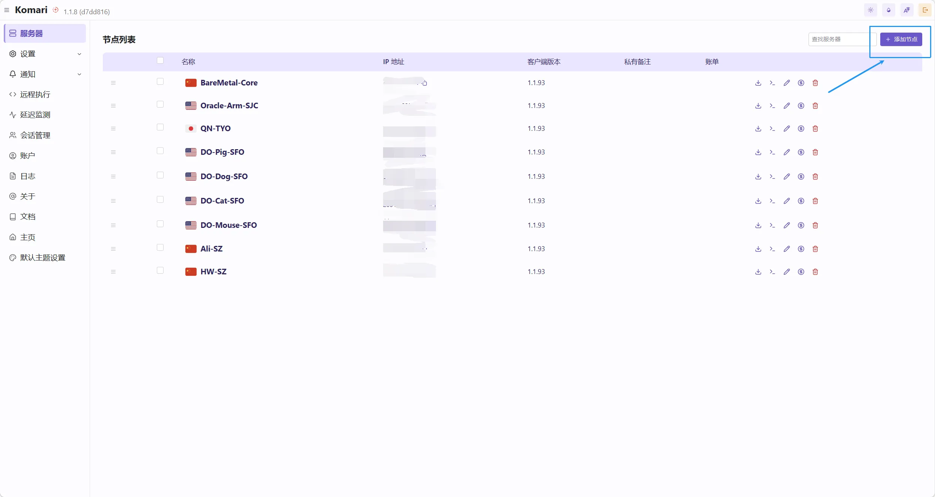Image resolution: width=935 pixels, height=497 pixels.
Task: Open the 远程执行 sidebar page
Action: pyautogui.click(x=35, y=94)
